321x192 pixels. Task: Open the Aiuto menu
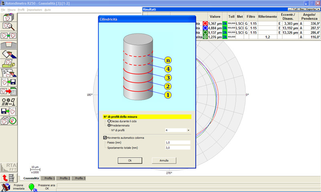[x=47, y=10]
